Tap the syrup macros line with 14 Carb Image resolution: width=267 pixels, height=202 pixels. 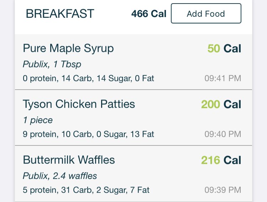pos(88,79)
